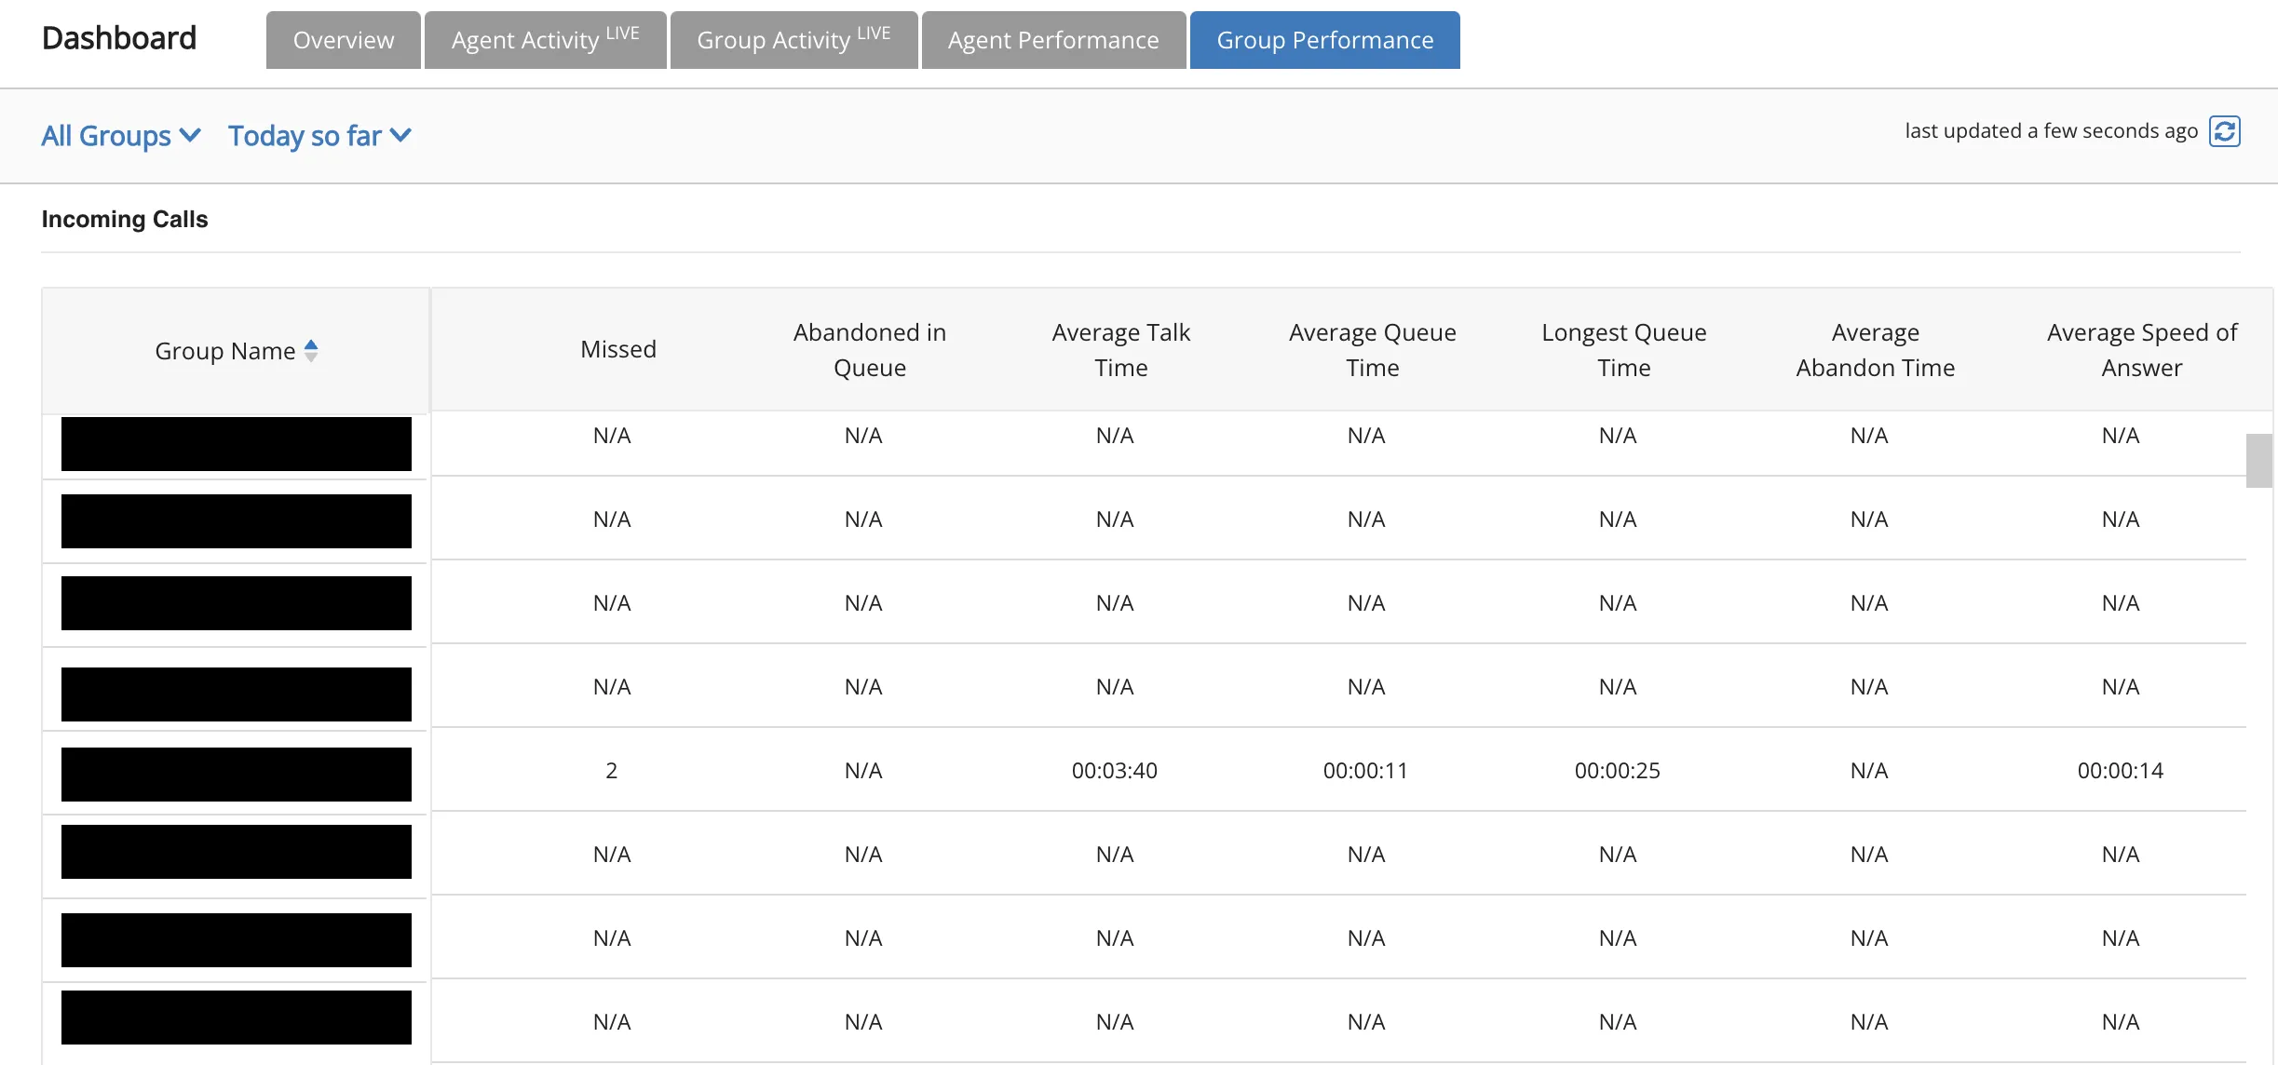The width and height of the screenshot is (2278, 1065).
Task: Click the longest queue value 00:00:25
Action: point(1618,771)
